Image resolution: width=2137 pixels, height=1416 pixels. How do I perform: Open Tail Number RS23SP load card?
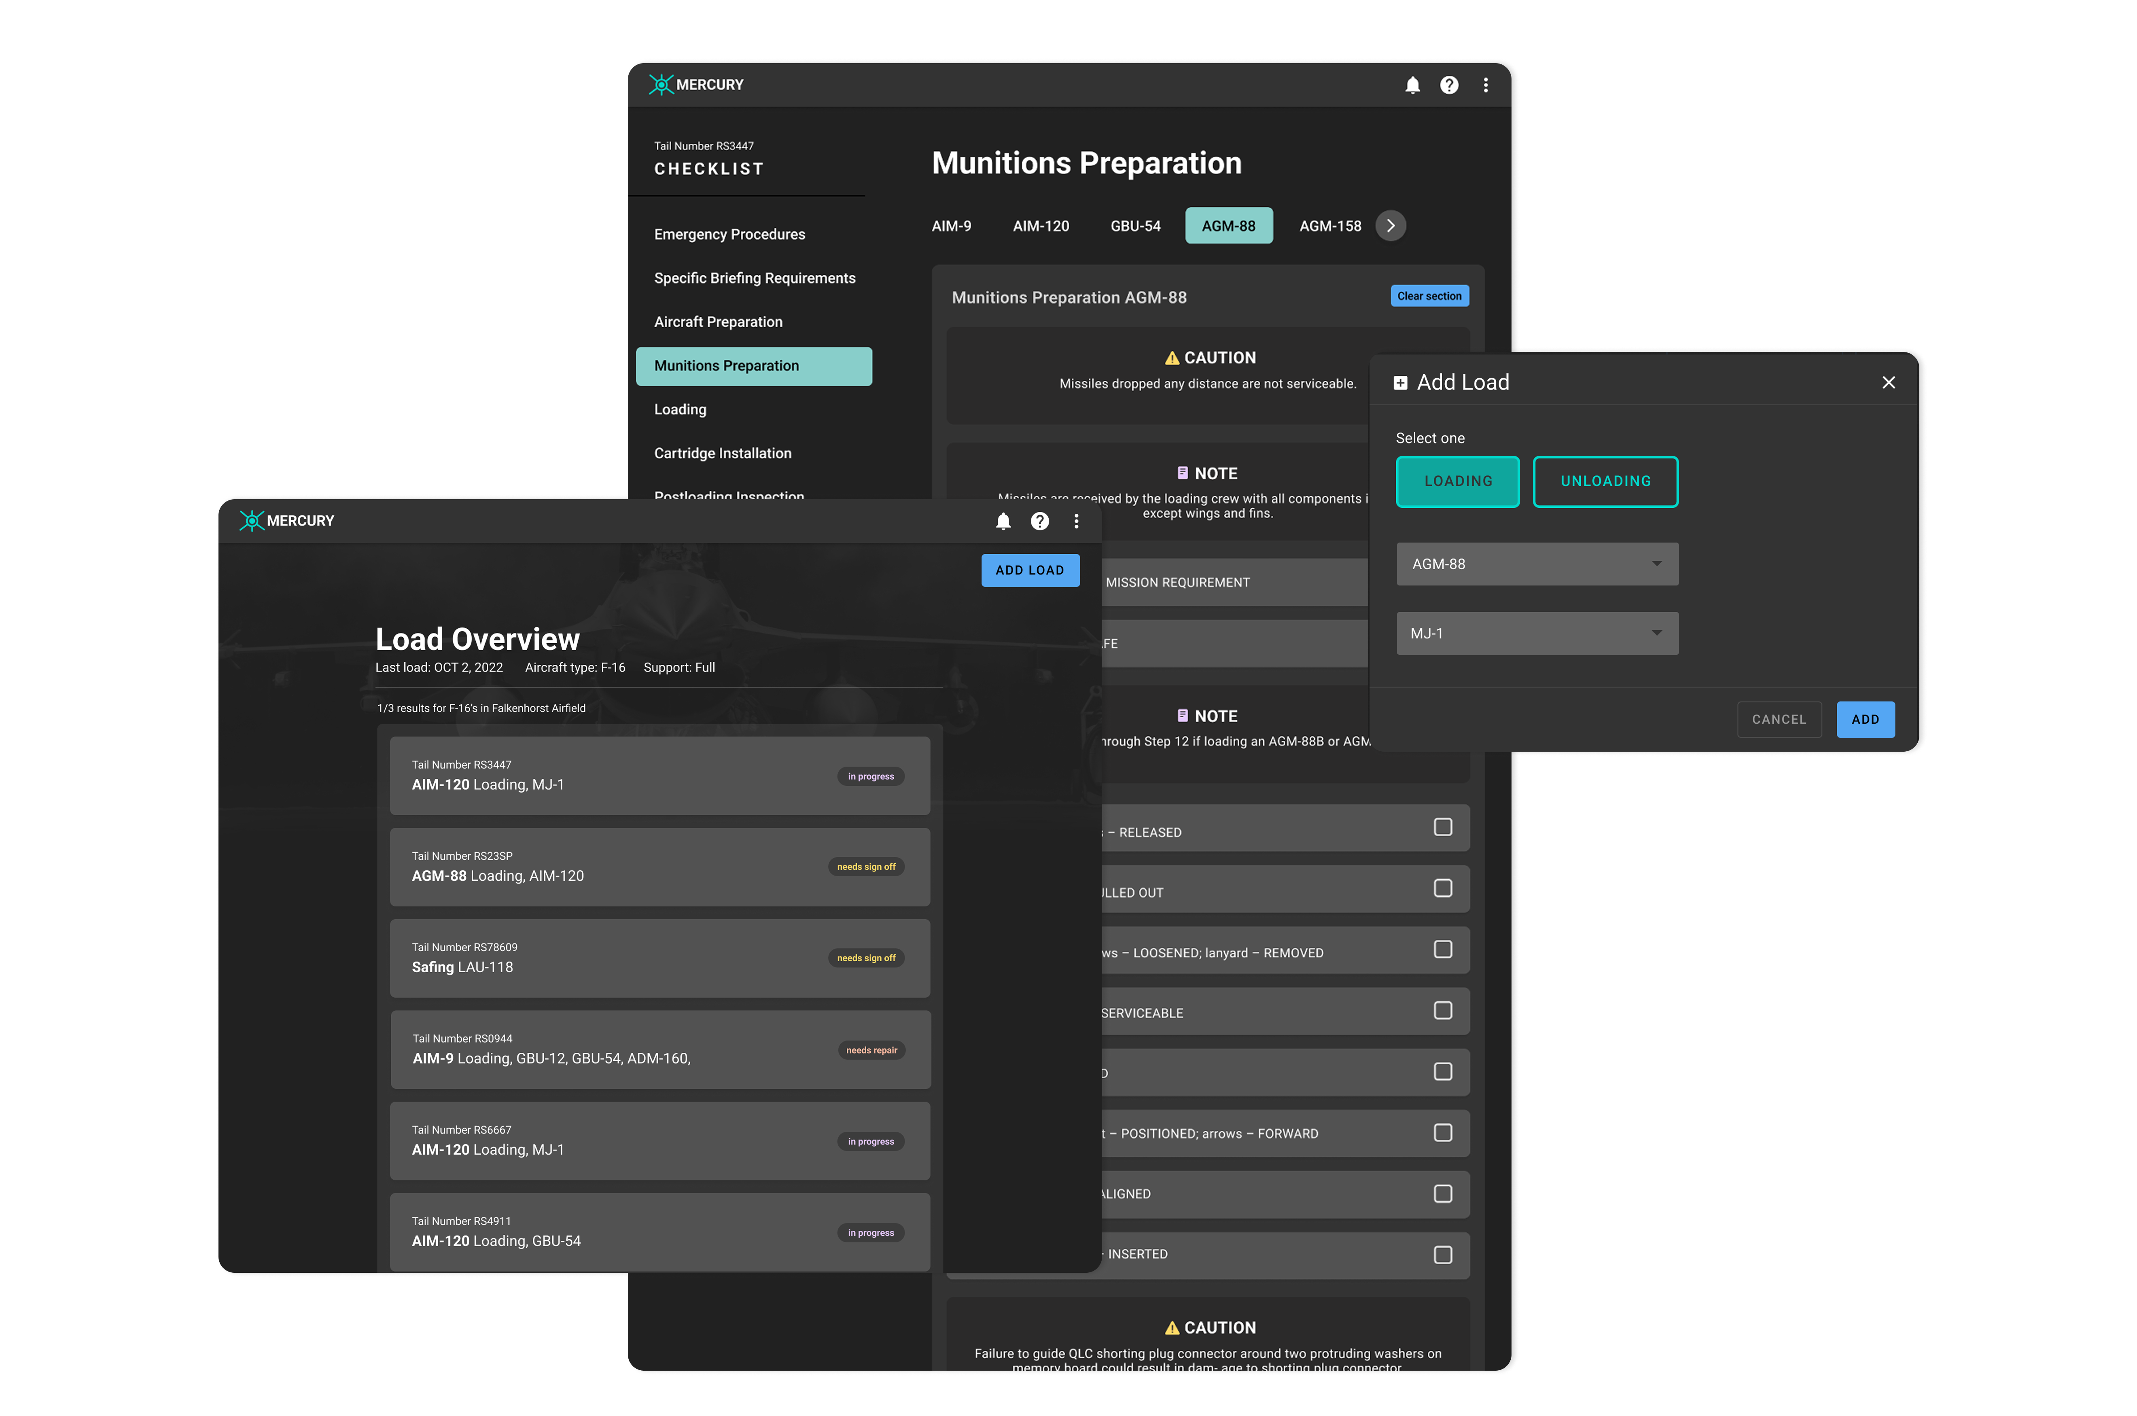click(660, 867)
